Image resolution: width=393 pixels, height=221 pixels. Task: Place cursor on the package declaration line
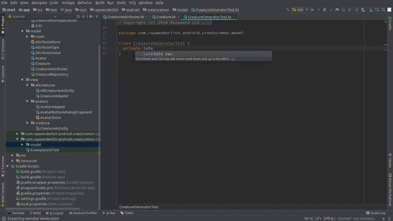[181, 33]
